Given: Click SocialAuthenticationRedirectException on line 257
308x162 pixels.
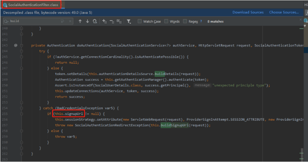Looking at the screenshot, I should [112, 125].
